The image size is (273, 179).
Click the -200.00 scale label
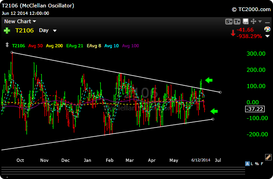(257, 134)
